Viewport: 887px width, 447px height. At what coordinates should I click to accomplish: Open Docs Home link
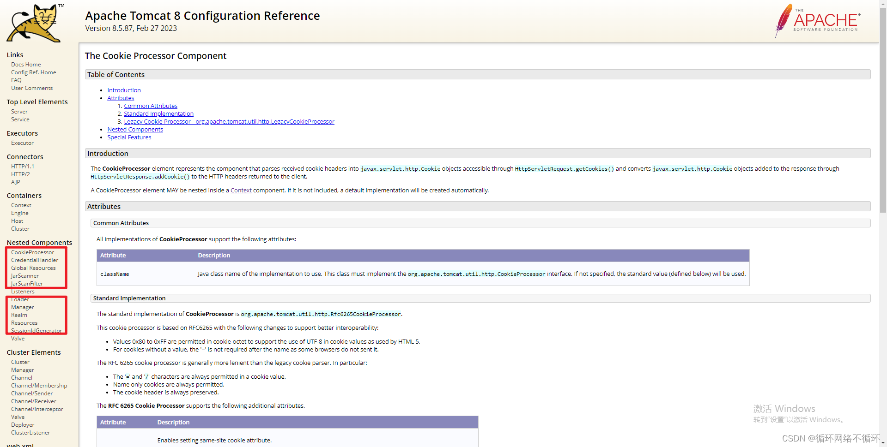point(26,65)
